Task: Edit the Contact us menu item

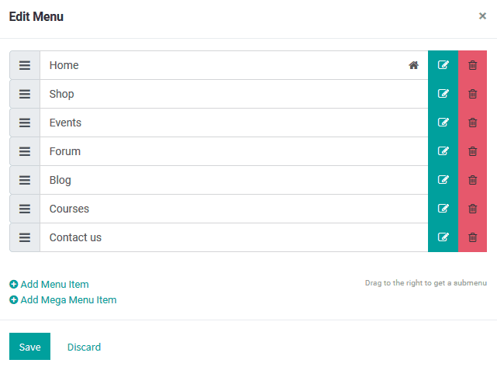Action: [443, 237]
